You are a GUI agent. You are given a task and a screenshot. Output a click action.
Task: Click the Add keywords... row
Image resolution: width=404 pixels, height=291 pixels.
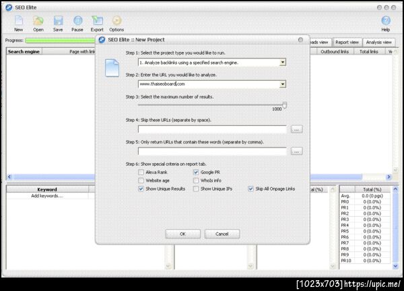(47, 196)
